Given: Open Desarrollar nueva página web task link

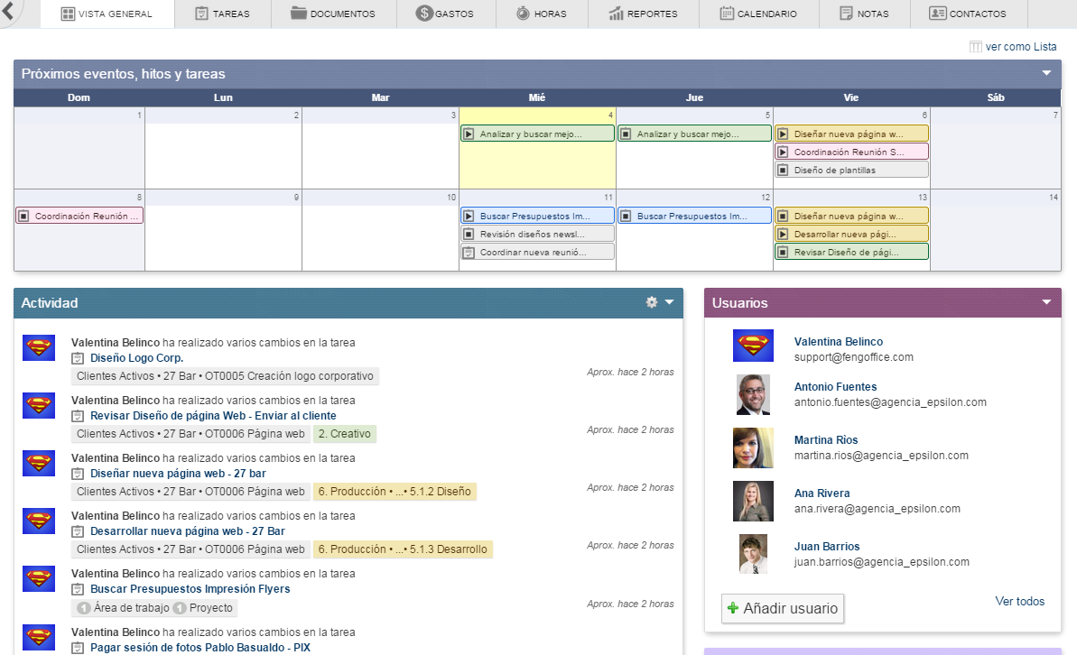Looking at the screenshot, I should pos(187,531).
